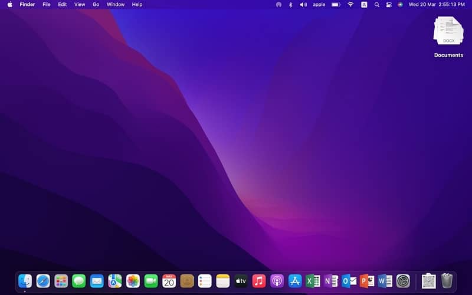
Task: Launch the Music app
Action: (258, 281)
